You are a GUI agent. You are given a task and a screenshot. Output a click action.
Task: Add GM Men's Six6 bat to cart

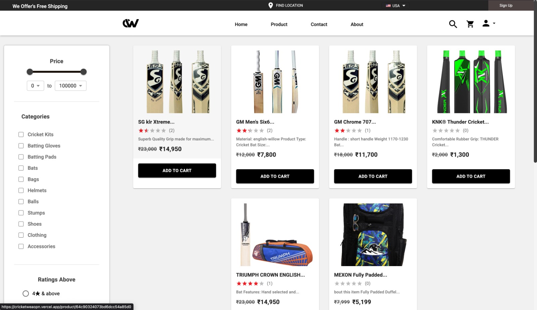click(x=275, y=176)
